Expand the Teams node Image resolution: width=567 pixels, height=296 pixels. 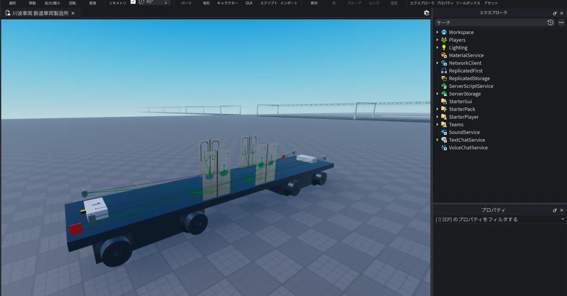pyautogui.click(x=438, y=124)
